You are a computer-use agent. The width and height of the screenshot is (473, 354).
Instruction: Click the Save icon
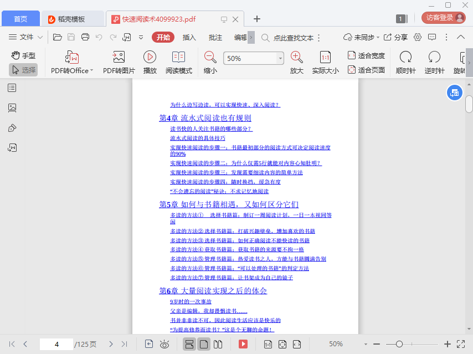tap(71, 37)
